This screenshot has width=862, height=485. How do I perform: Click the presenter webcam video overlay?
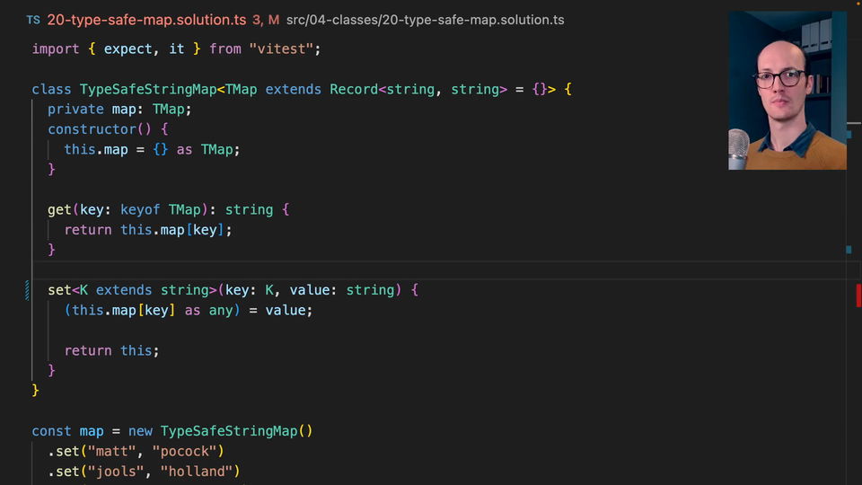pyautogui.click(x=787, y=90)
